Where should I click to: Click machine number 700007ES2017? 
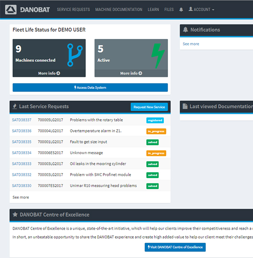coord(51,185)
